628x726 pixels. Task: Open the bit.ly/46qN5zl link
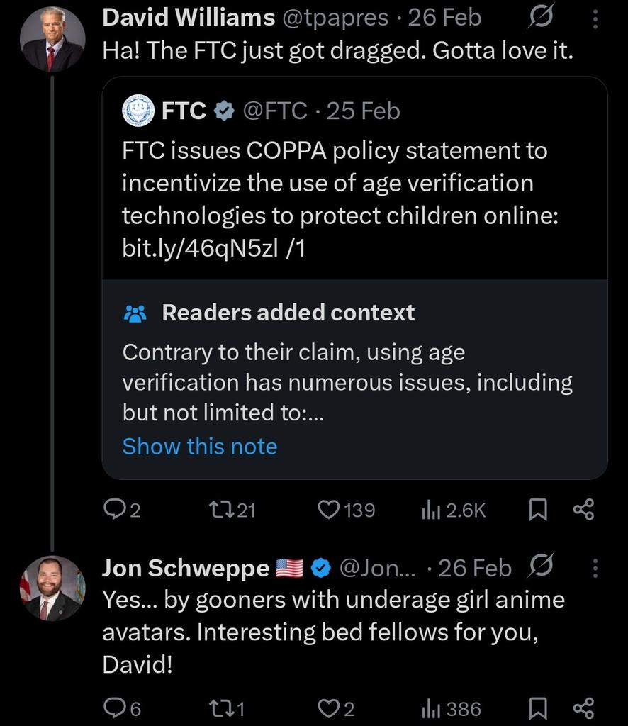tap(200, 248)
